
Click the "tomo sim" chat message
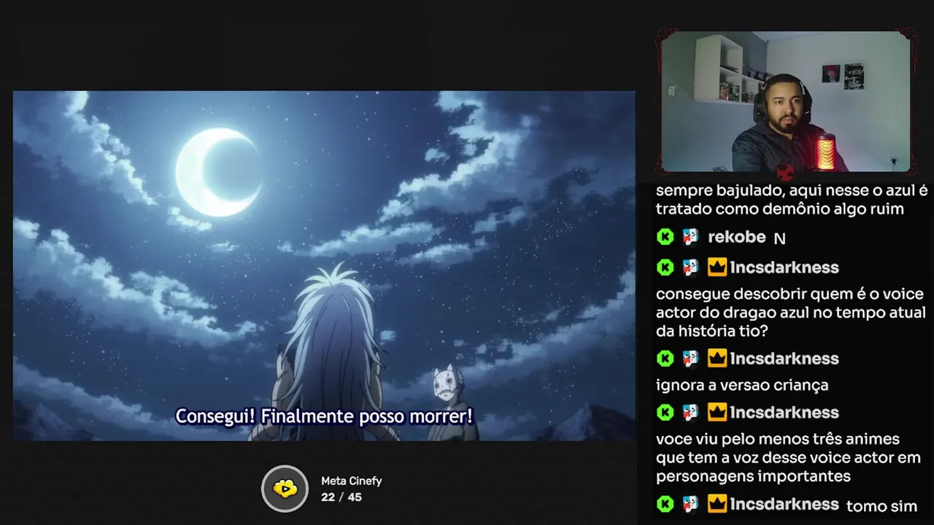pos(881,506)
